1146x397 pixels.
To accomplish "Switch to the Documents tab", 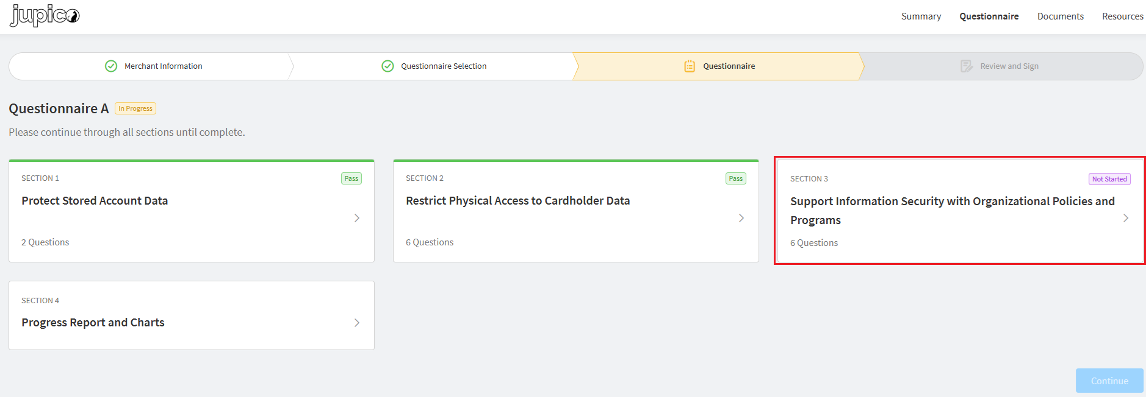I will [x=1060, y=16].
